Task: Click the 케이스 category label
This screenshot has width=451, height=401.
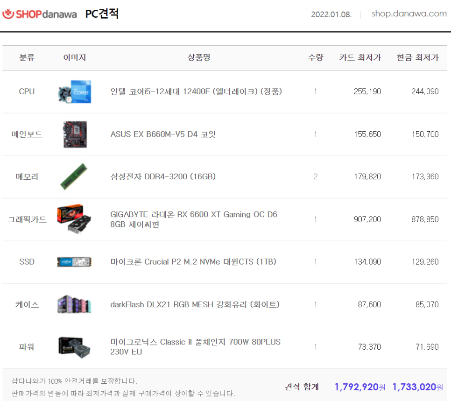Action: (27, 304)
